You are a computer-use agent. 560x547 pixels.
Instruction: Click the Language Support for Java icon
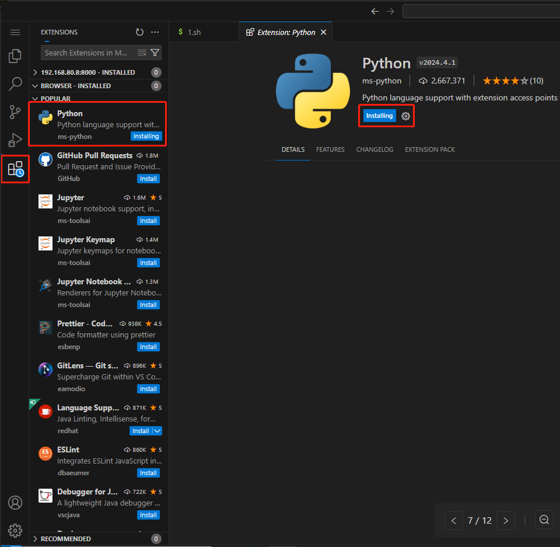click(45, 412)
